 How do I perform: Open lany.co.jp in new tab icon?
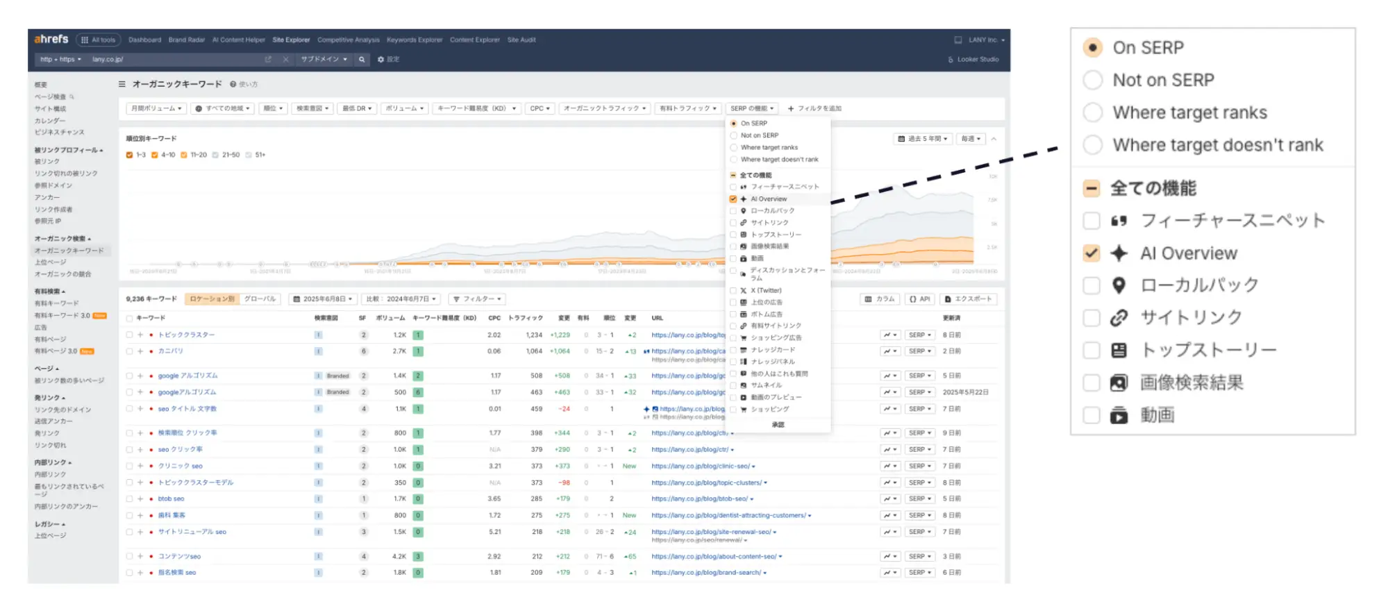pos(268,60)
